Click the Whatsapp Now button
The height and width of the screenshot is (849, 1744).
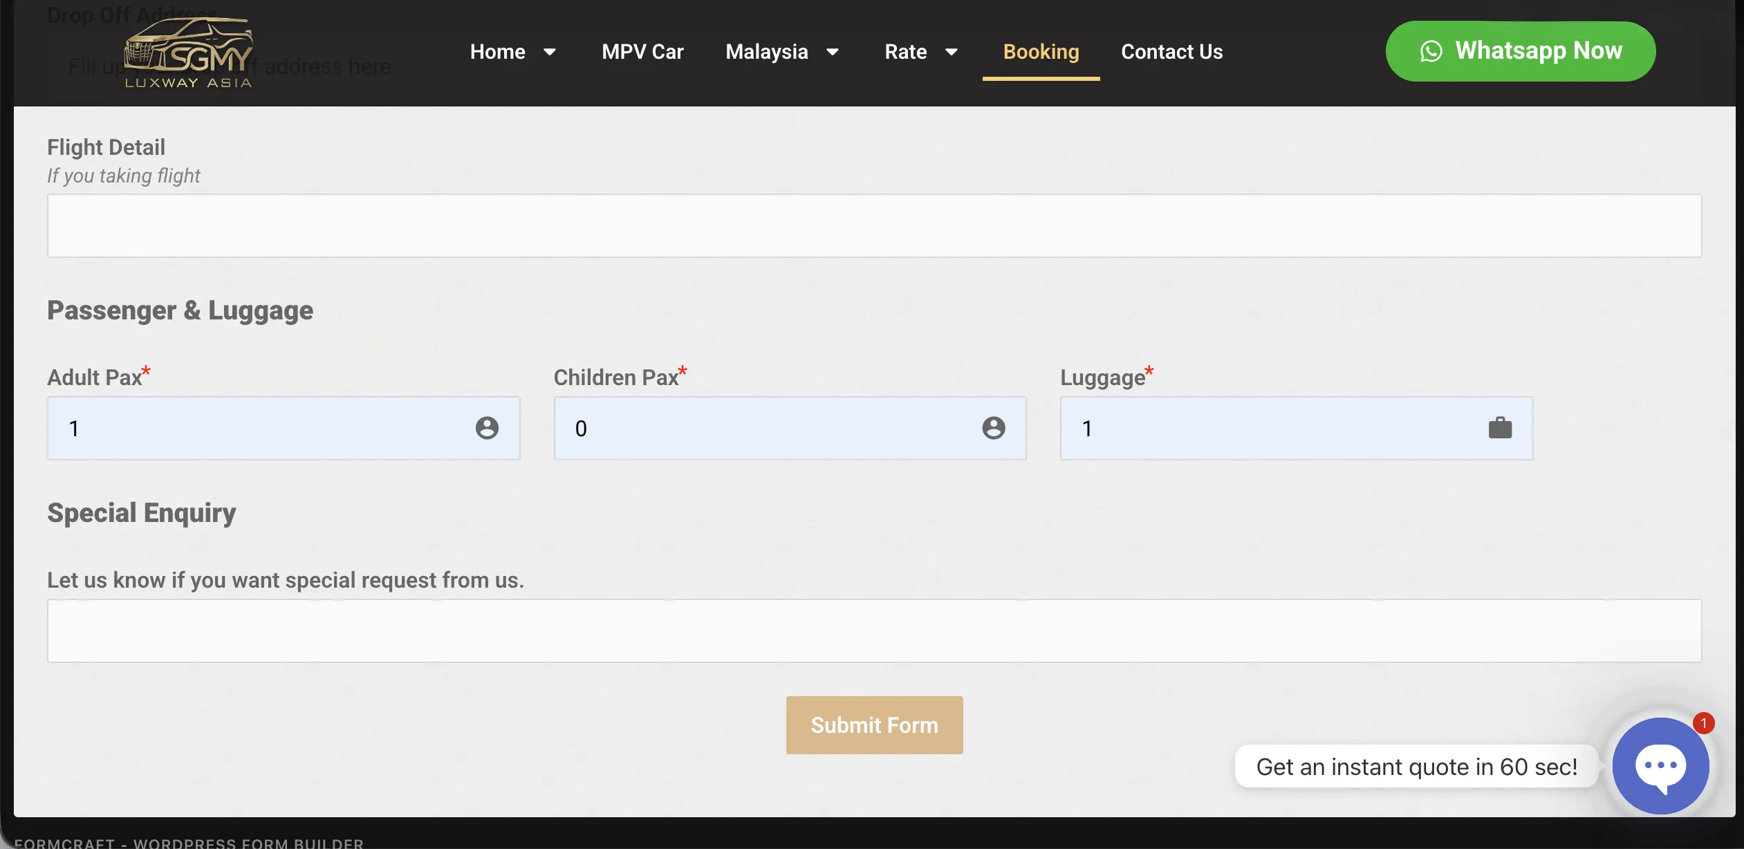point(1521,51)
